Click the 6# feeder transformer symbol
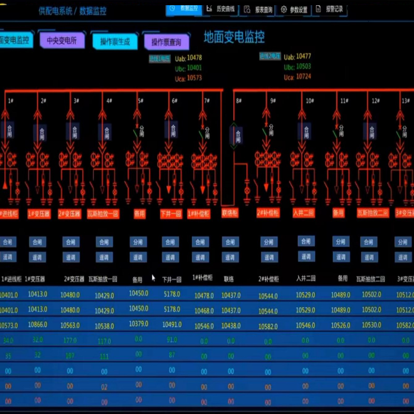Viewport: 414px width, 414px height. [x=171, y=159]
